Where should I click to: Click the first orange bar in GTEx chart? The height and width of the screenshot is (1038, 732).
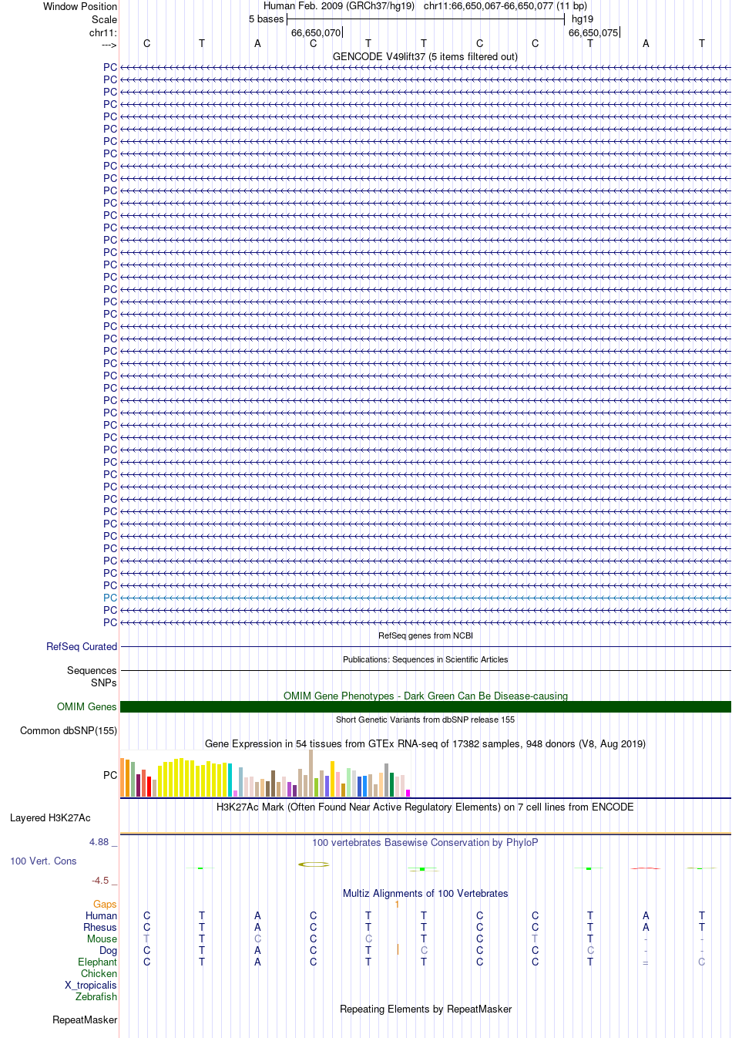(123, 777)
